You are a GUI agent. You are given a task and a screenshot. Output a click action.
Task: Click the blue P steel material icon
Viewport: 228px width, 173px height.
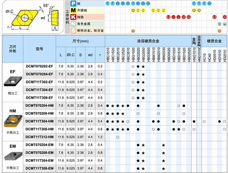[74, 3]
